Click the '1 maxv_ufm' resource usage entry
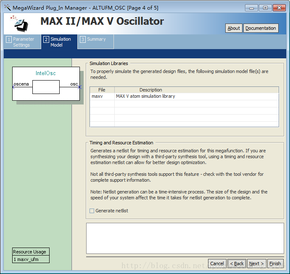The width and height of the screenshot is (290, 274). tap(31, 259)
